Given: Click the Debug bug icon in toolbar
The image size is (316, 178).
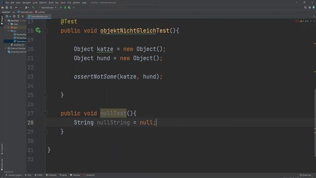Looking at the screenshot, I should click(x=65, y=7).
